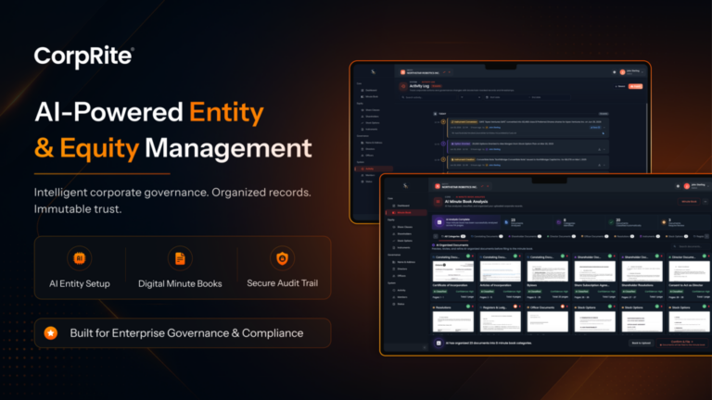Switch to the All Categories tab

pos(453,236)
